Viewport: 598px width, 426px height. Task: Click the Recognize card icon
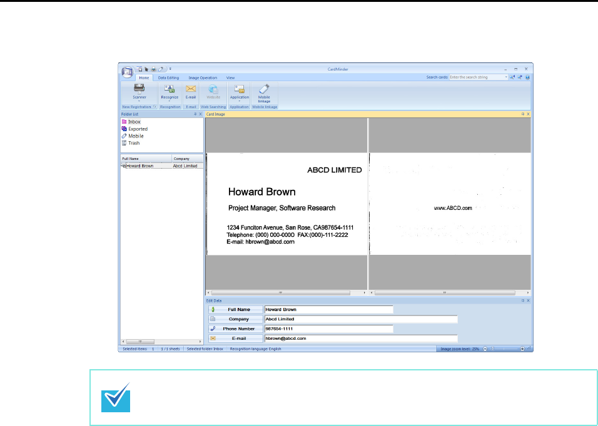pyautogui.click(x=170, y=89)
